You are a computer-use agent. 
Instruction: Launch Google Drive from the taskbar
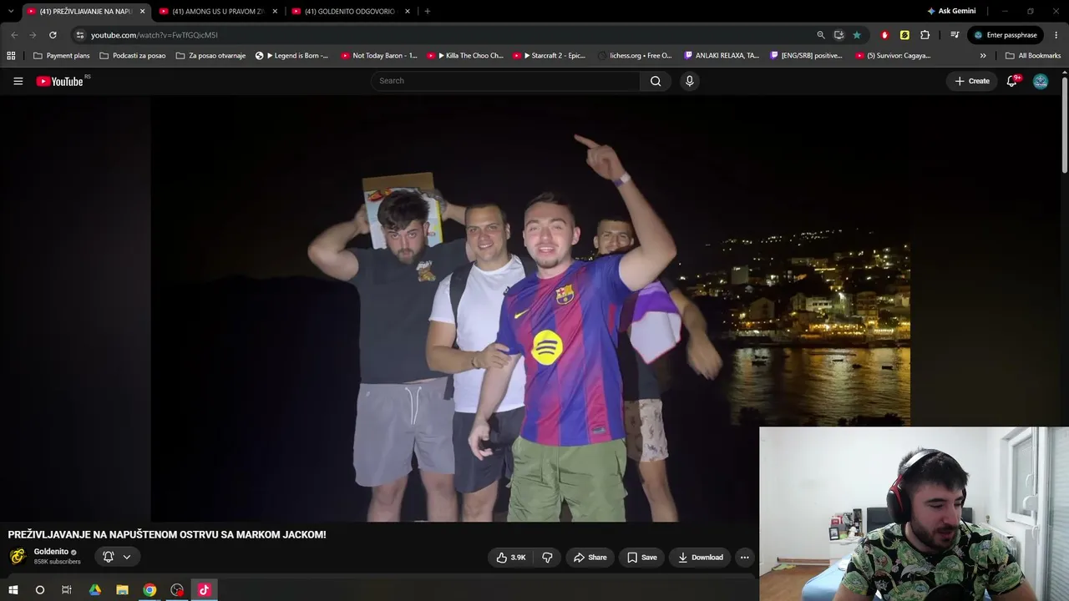click(x=94, y=590)
